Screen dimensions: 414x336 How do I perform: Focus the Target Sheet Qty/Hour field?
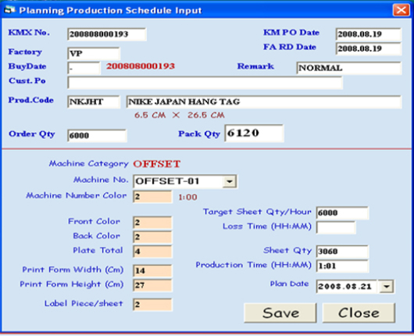[342, 213]
